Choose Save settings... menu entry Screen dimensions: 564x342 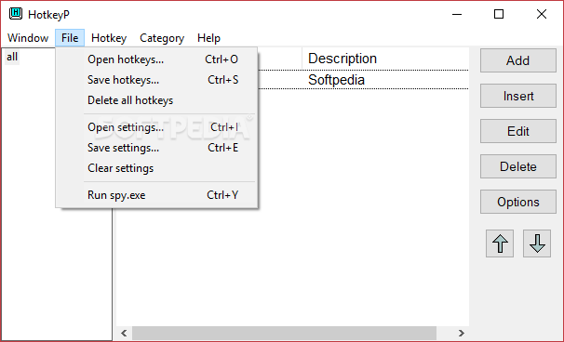point(156,148)
